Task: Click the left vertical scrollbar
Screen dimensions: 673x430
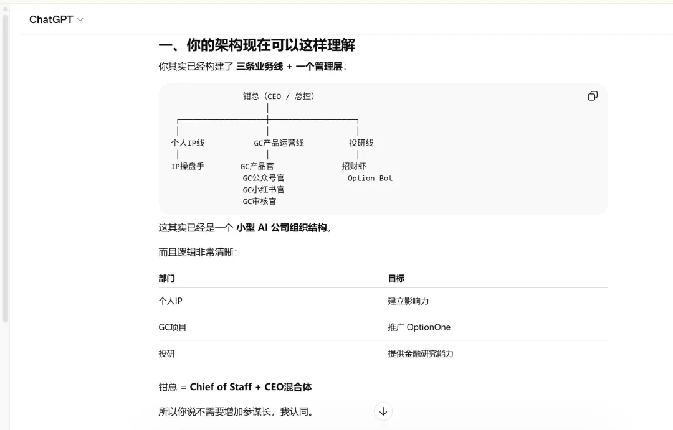Action: click(x=5, y=167)
